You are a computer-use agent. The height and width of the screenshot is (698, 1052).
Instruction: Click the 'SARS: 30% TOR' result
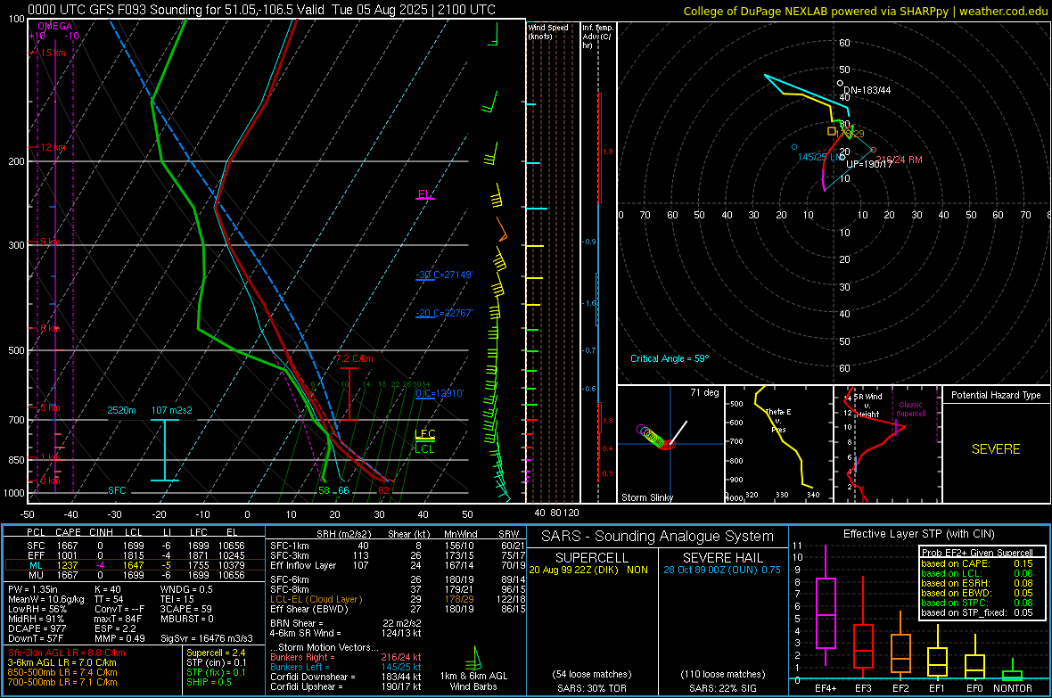pos(592,688)
